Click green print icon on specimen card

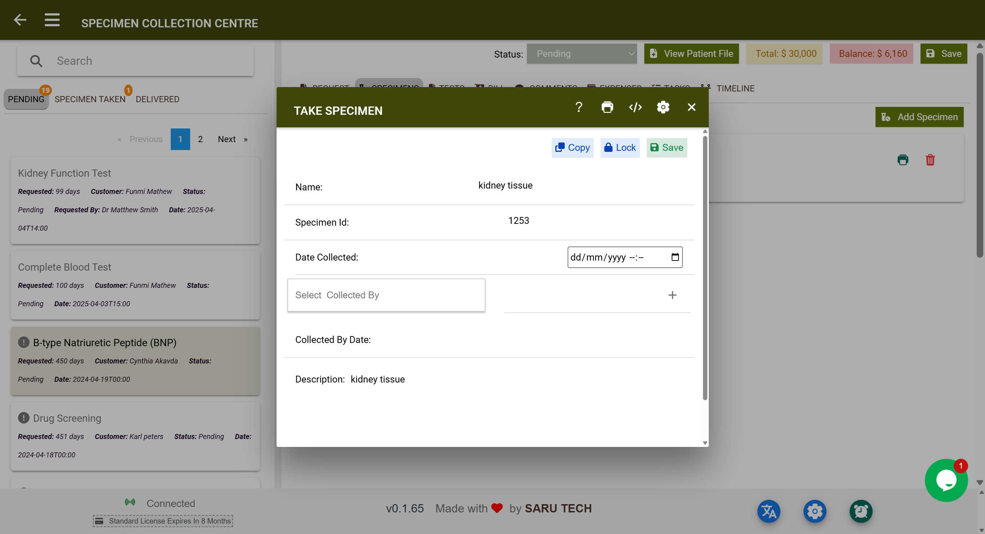tap(903, 160)
